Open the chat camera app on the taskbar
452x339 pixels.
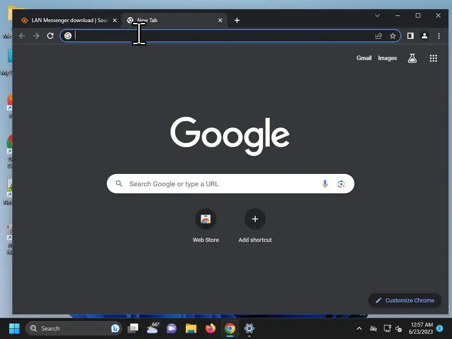(172, 328)
